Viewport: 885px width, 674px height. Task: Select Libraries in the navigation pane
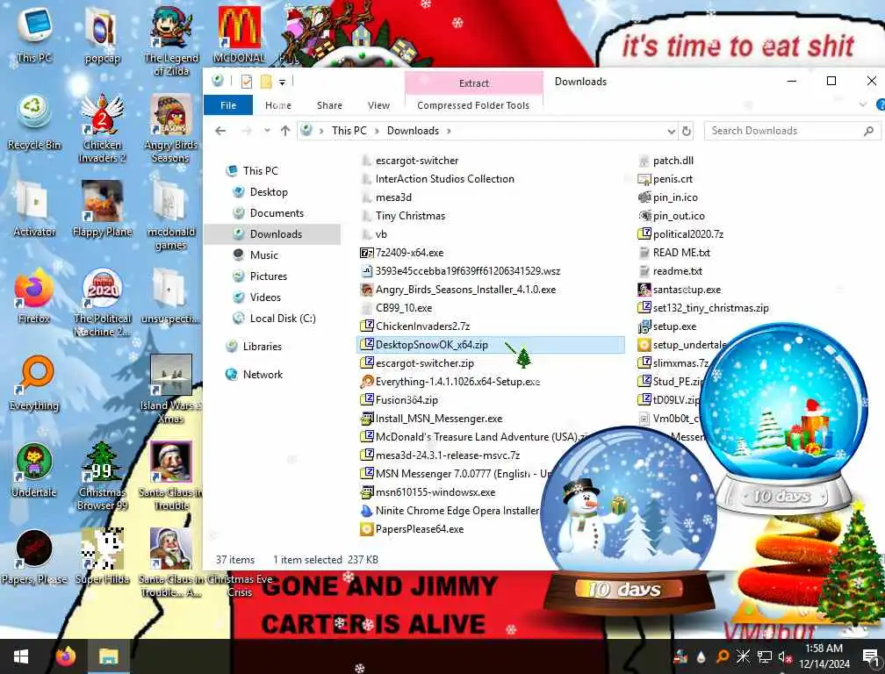point(262,347)
